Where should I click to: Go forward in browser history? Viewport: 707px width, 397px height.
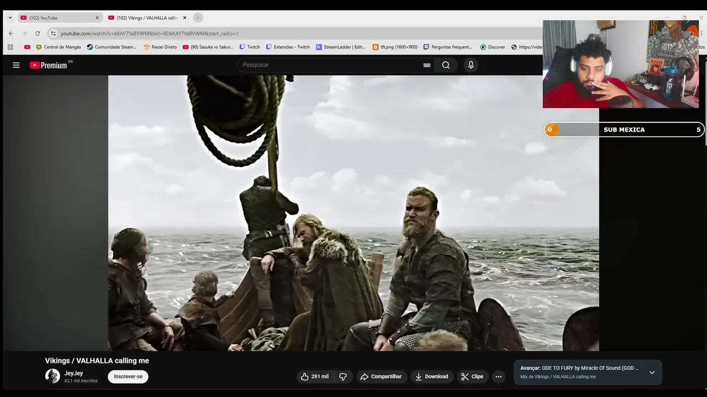coord(24,34)
